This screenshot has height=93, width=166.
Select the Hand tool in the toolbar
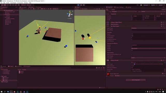pos(2,5)
